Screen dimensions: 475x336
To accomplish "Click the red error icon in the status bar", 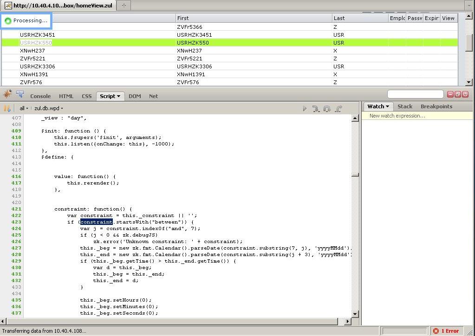I will point(436,331).
